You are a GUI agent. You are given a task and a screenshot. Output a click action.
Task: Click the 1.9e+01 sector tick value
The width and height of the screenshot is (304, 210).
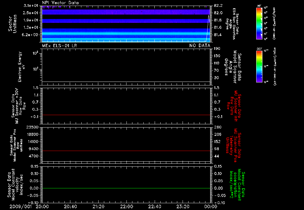click(31, 20)
